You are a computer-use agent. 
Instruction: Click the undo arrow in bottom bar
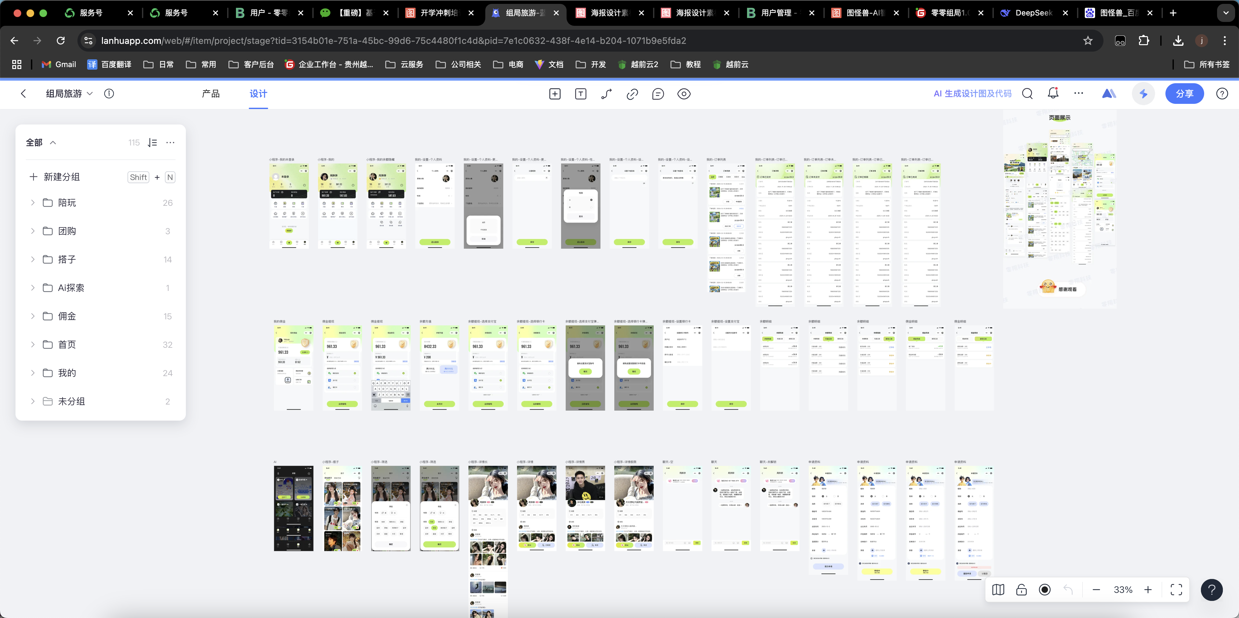pos(1068,590)
